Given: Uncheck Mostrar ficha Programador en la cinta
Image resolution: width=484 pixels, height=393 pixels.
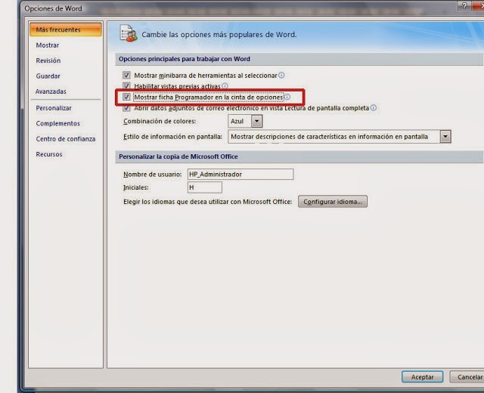Looking at the screenshot, I should 126,97.
